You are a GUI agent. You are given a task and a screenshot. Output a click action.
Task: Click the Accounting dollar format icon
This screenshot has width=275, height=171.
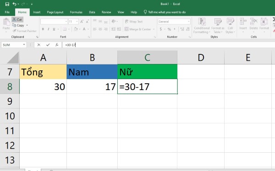click(161, 29)
